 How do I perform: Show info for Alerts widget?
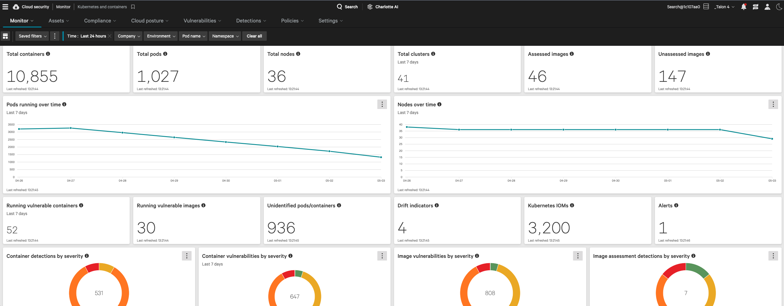[x=676, y=205]
